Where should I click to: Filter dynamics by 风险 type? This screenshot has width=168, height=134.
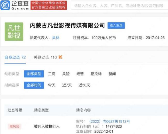point(66,74)
